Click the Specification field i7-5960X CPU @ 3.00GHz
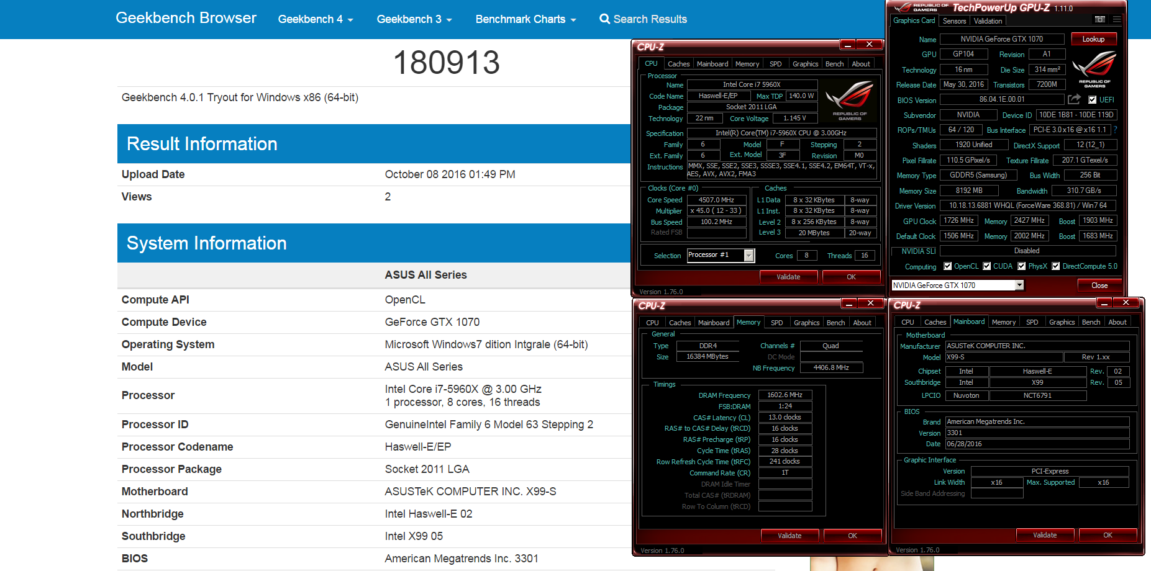Image resolution: width=1151 pixels, height=571 pixels. point(781,133)
